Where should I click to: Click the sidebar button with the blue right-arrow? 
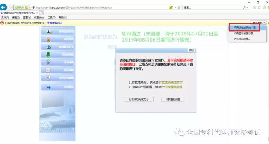click(58, 87)
